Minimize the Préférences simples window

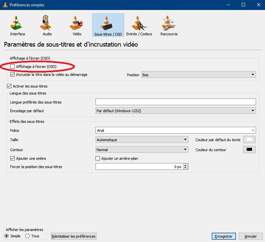(x=228, y=5)
